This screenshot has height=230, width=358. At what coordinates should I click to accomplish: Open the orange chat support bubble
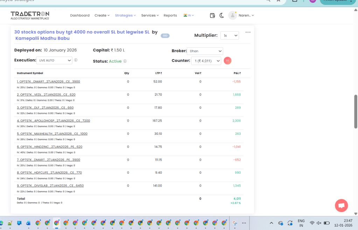click(x=341, y=205)
